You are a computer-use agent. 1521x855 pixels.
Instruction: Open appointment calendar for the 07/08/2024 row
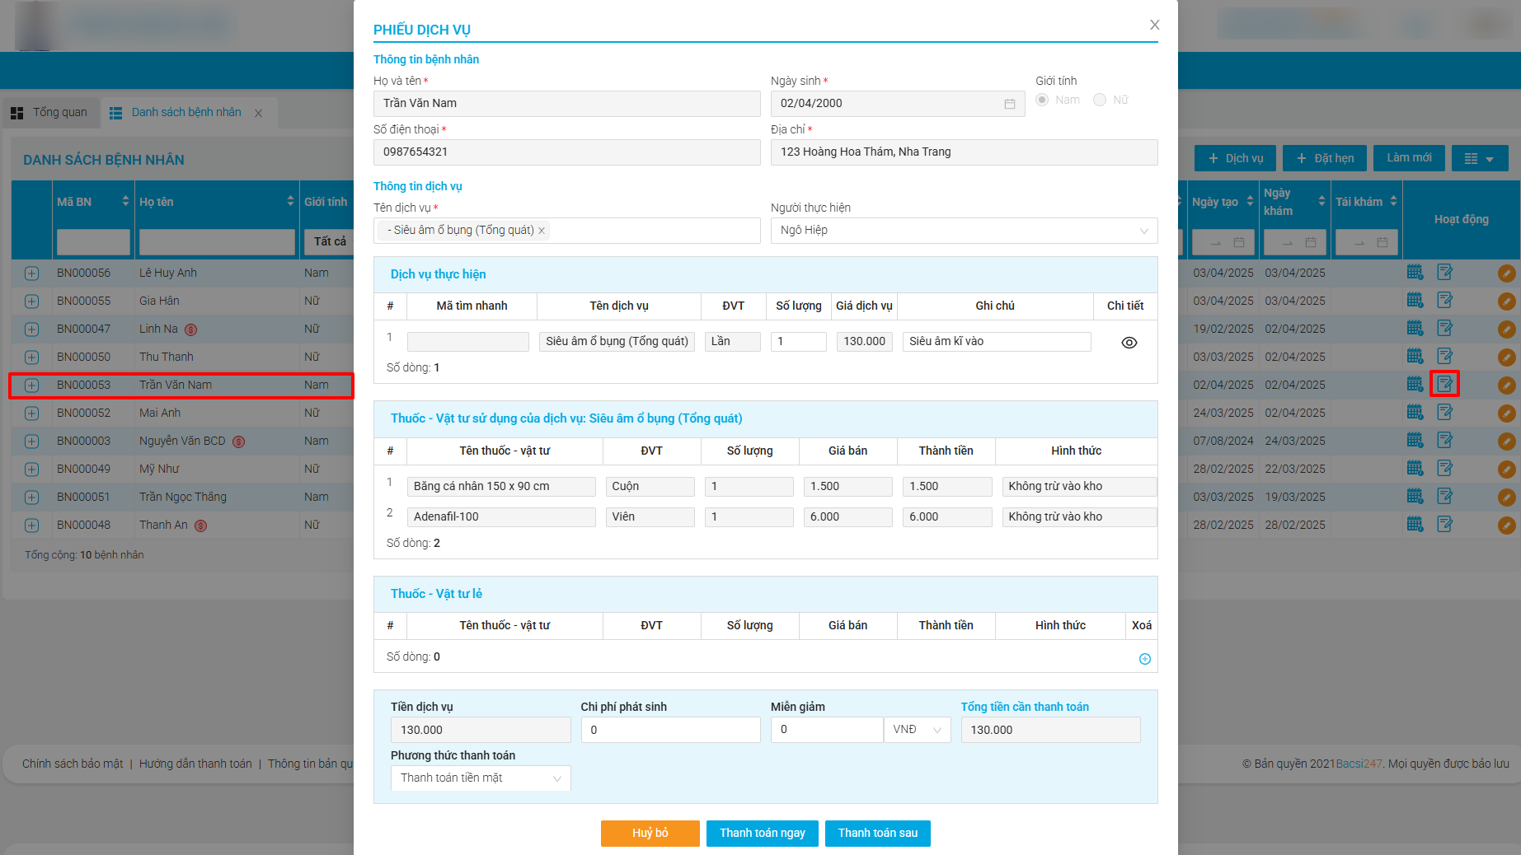(x=1415, y=441)
